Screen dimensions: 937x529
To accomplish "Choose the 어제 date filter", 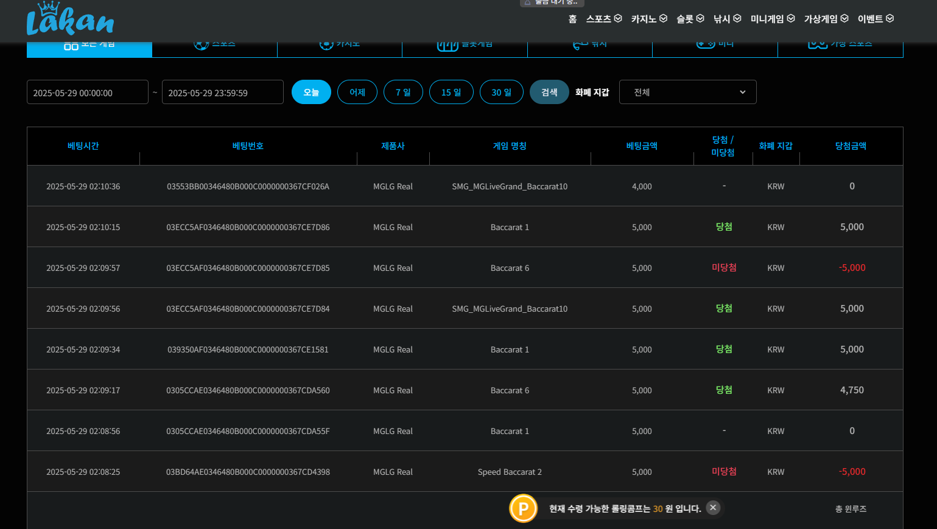I will [x=357, y=92].
